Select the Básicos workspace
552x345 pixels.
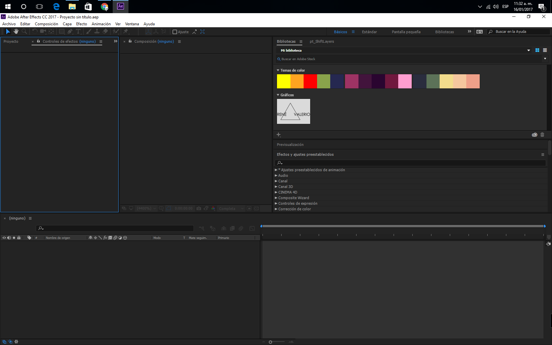[340, 32]
